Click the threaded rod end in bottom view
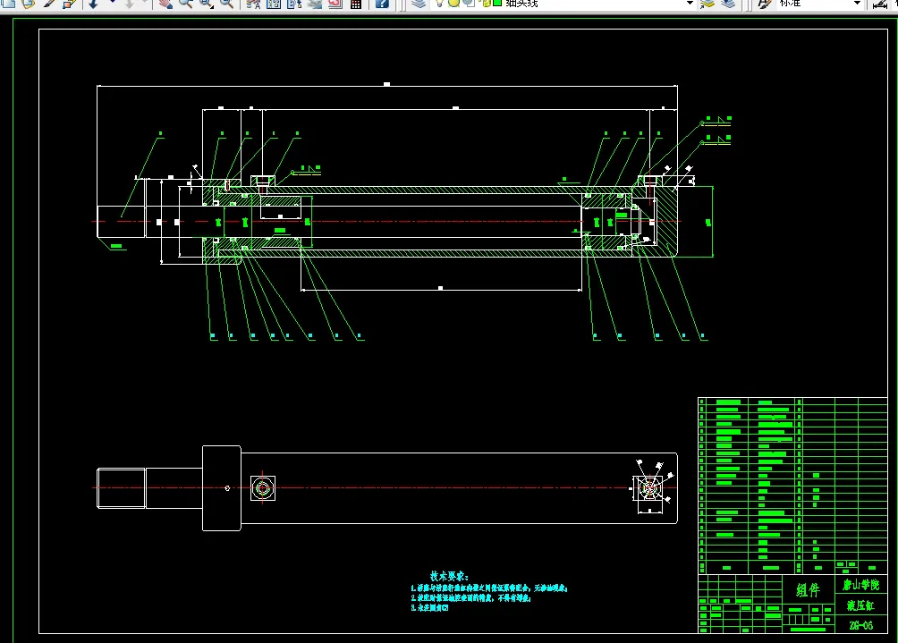The width and height of the screenshot is (898, 643). coord(121,487)
